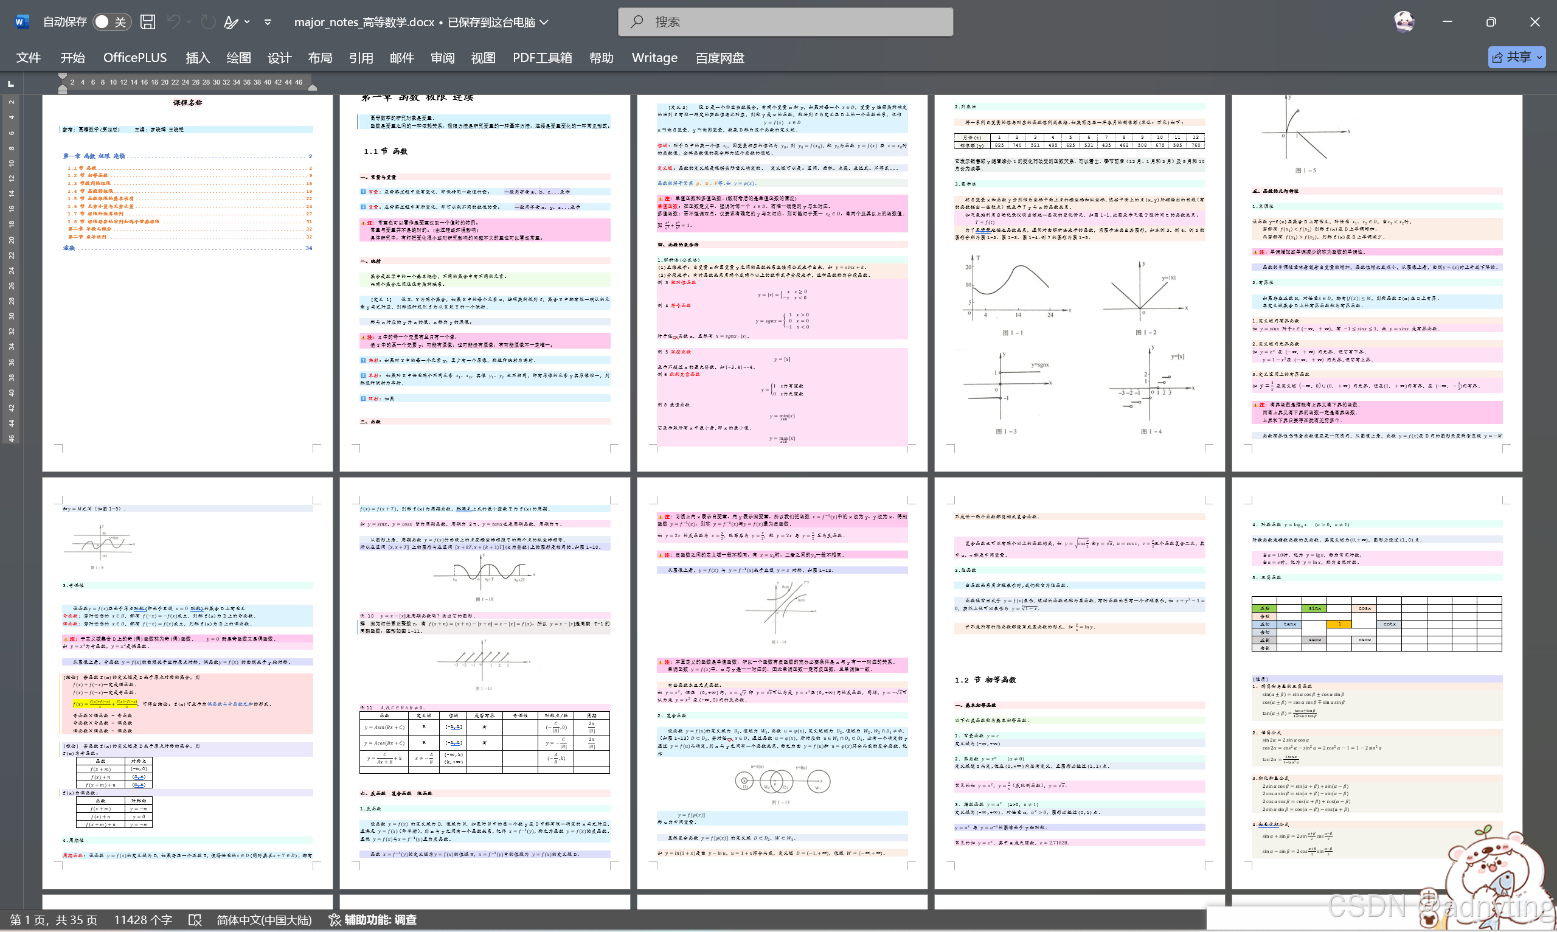The width and height of the screenshot is (1557, 932).
Task: Click the Redo icon
Action: (x=208, y=22)
